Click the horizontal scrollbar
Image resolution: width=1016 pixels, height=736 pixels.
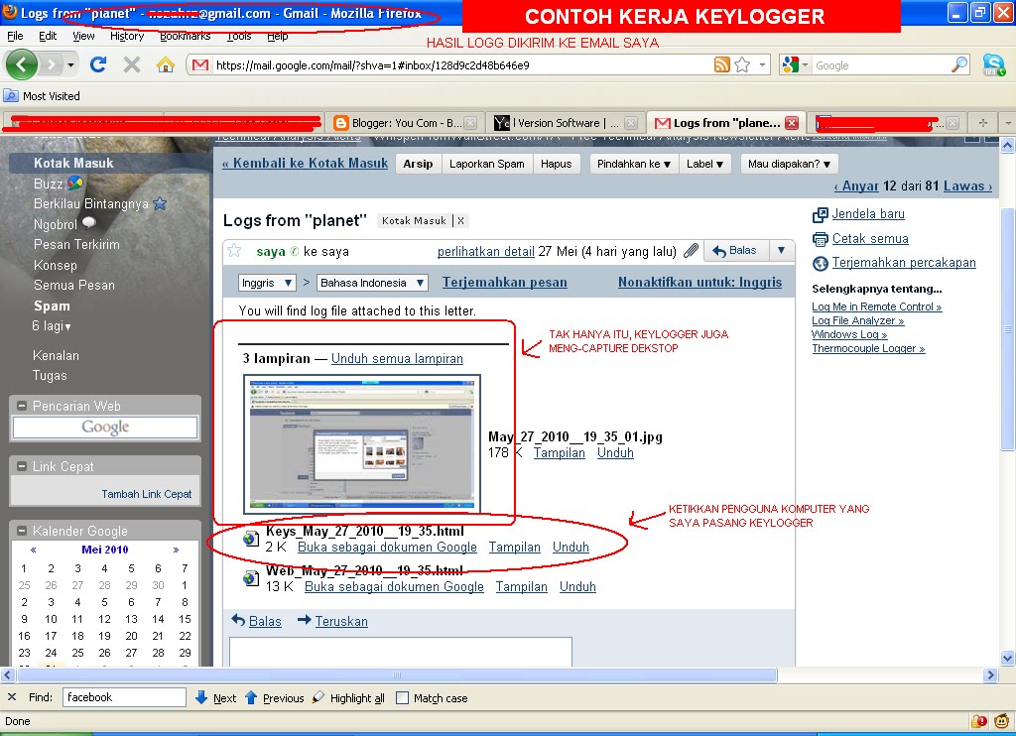tap(397, 675)
